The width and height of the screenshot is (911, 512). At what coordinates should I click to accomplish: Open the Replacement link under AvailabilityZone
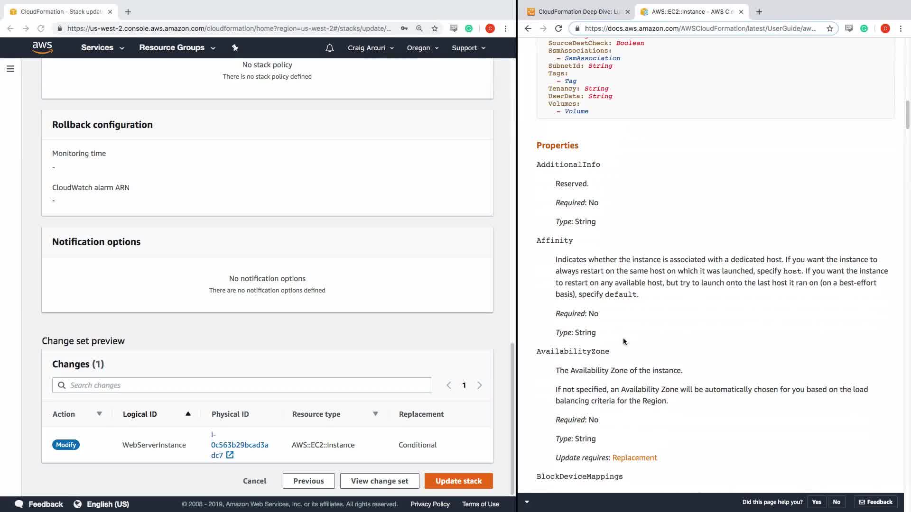[x=634, y=457]
